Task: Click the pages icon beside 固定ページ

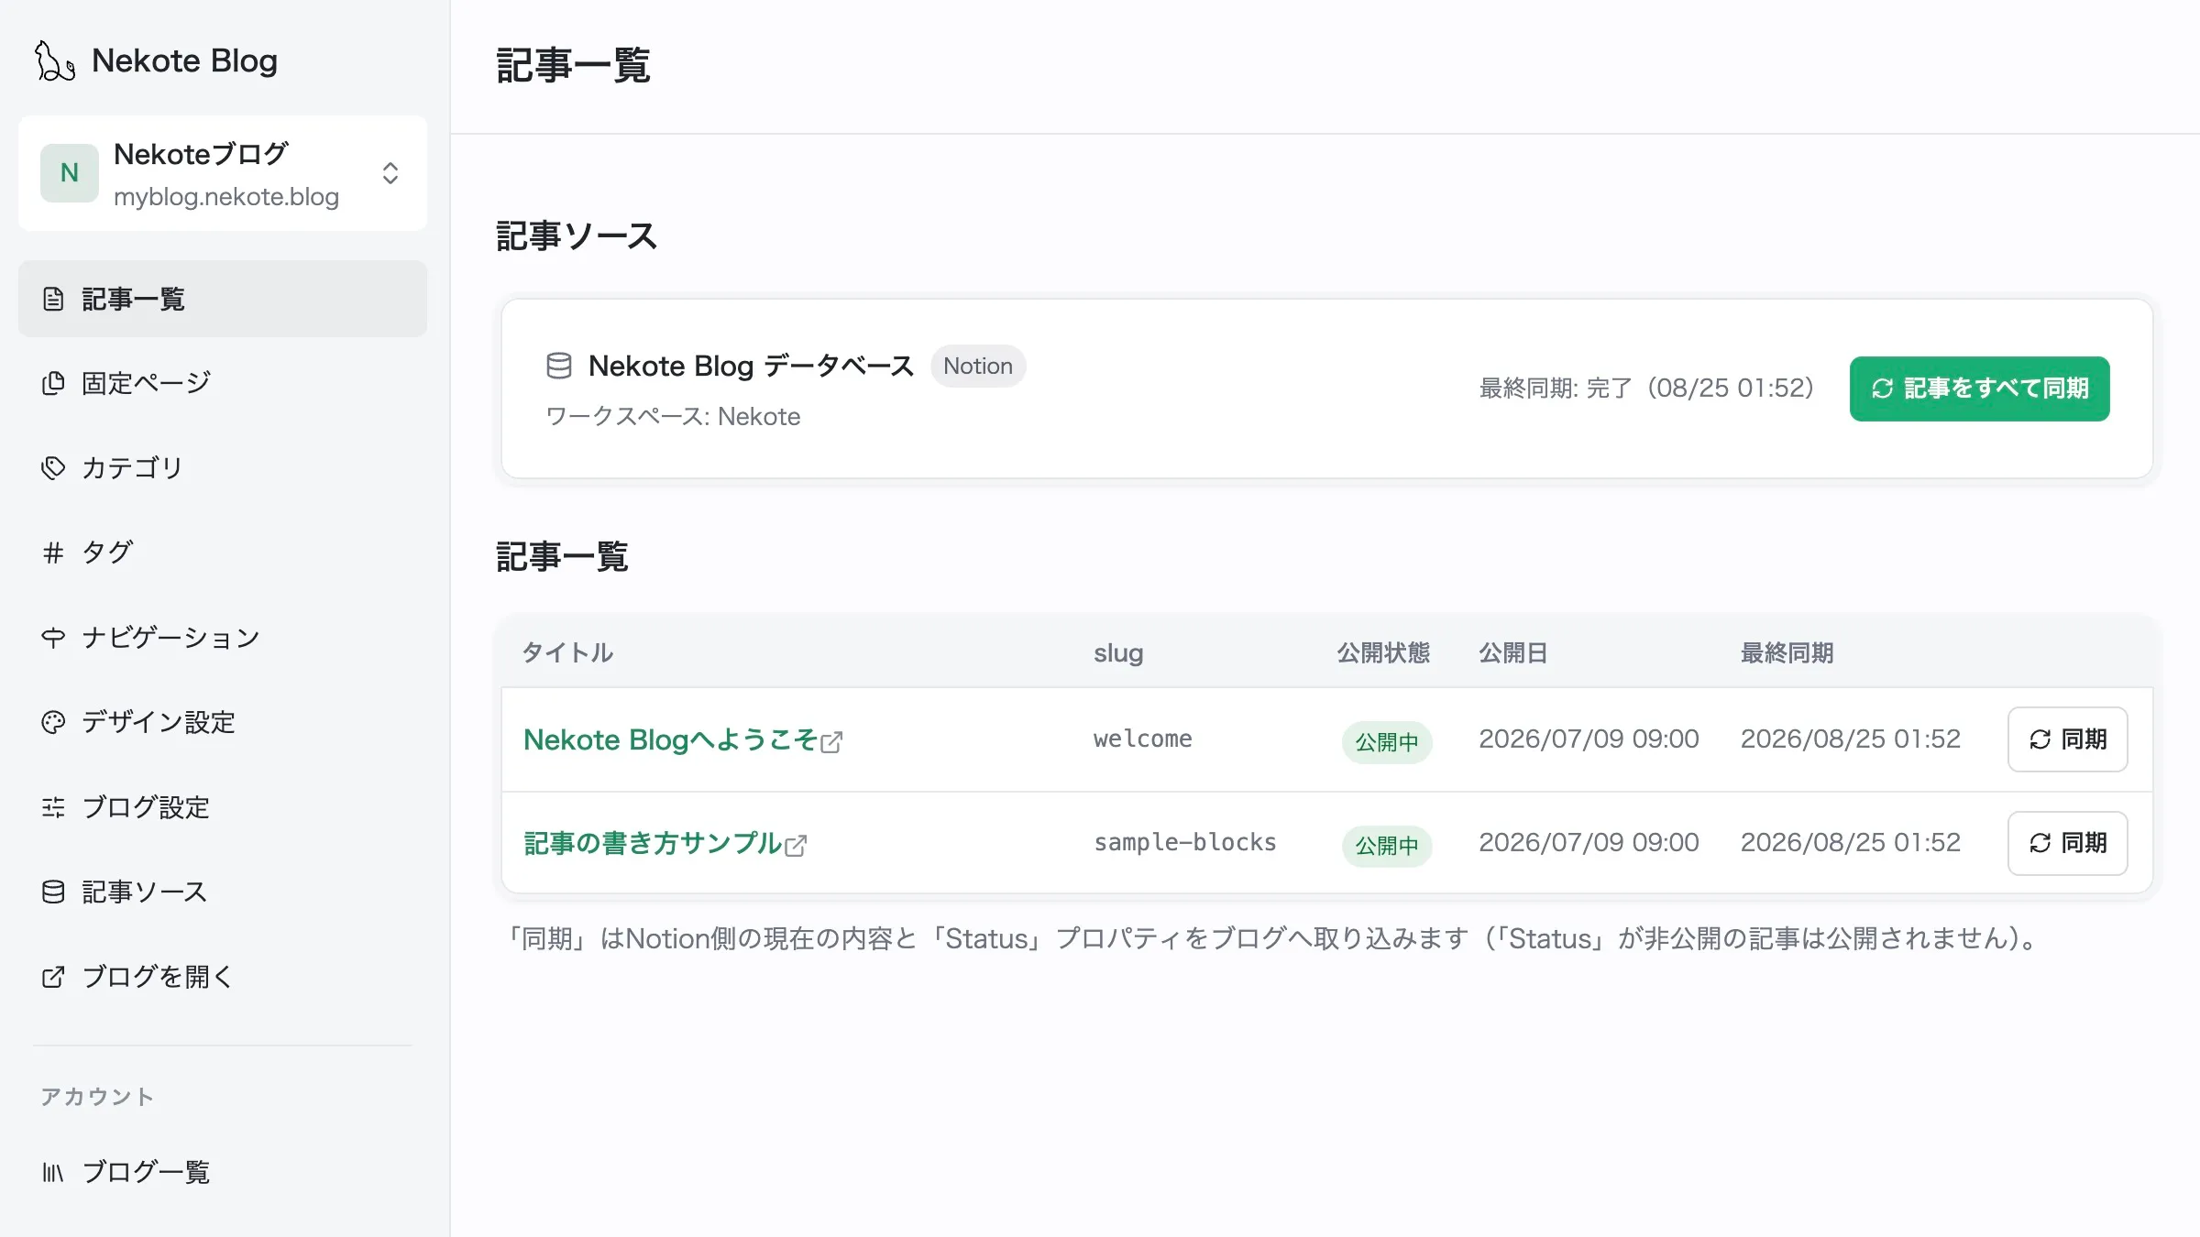Action: tap(53, 383)
